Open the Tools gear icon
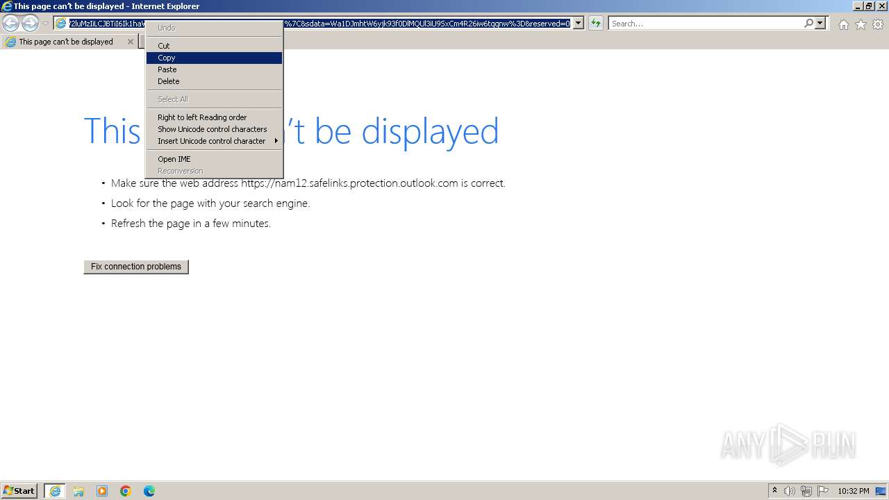Image resolution: width=889 pixels, height=500 pixels. point(878,24)
